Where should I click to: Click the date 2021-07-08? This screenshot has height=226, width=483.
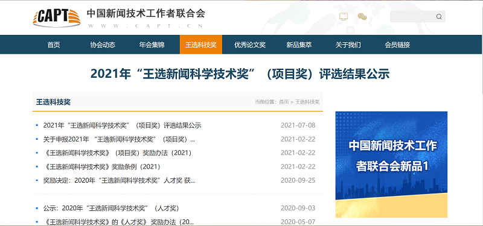click(298, 125)
